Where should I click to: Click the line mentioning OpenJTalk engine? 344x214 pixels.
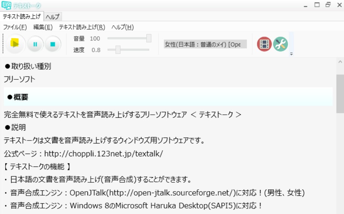tap(154, 193)
